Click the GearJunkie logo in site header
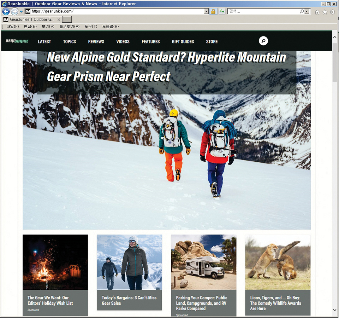 click(x=17, y=41)
